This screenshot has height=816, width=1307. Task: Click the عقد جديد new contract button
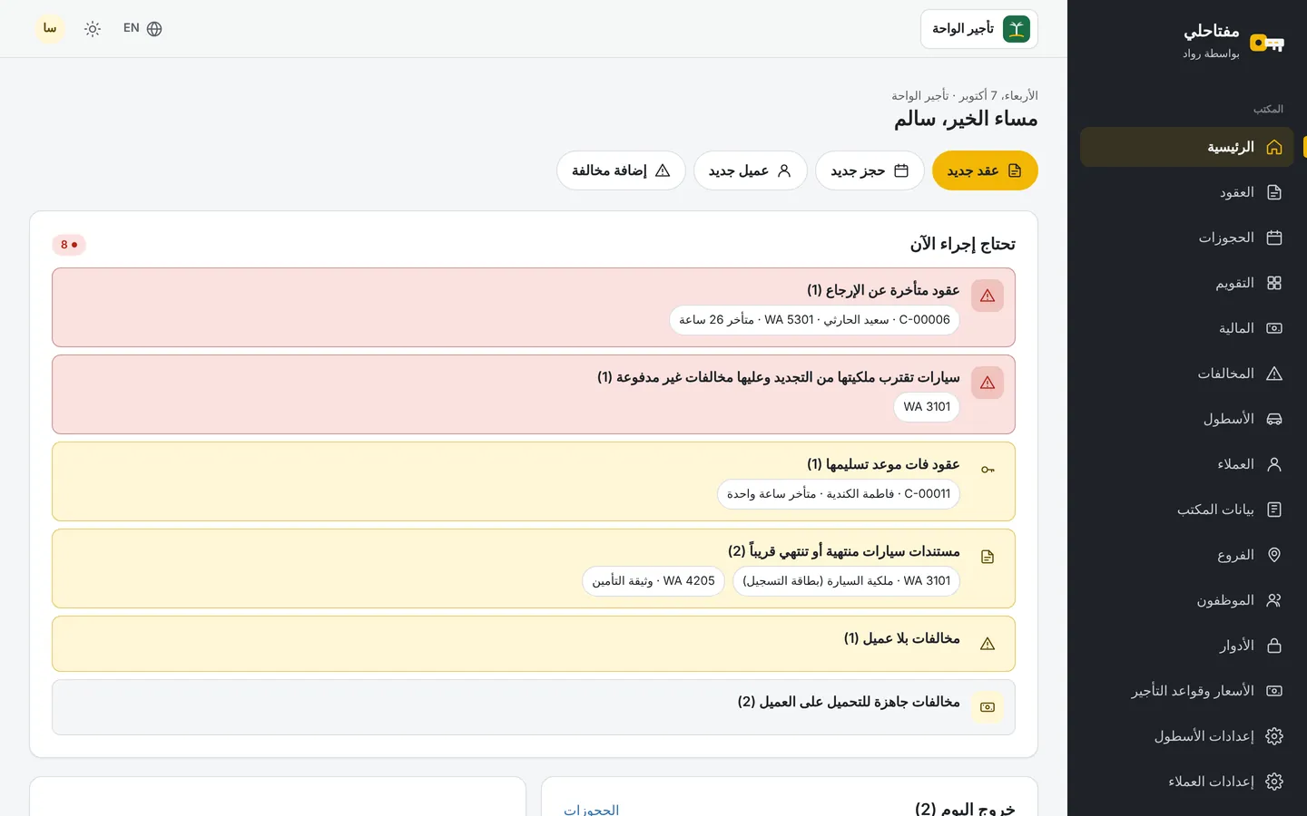tap(985, 170)
